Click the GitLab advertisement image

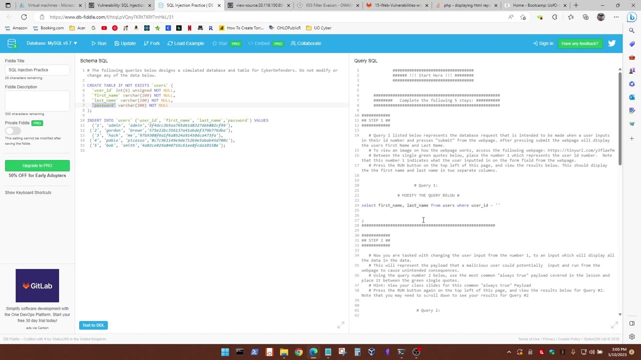click(x=37, y=285)
